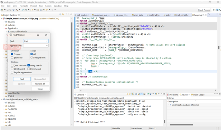Click the New wizard icon in main toolbar
This screenshot has height=130, width=221.
pos(2,10)
